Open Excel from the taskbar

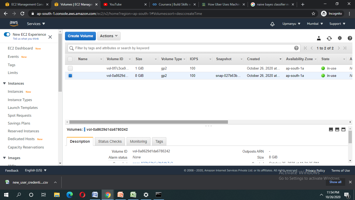(x=133, y=195)
